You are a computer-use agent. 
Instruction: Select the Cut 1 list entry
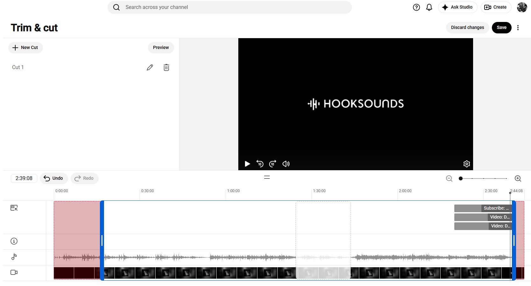click(18, 67)
